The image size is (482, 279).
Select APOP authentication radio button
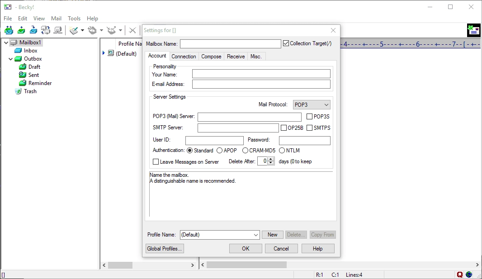[x=219, y=151]
